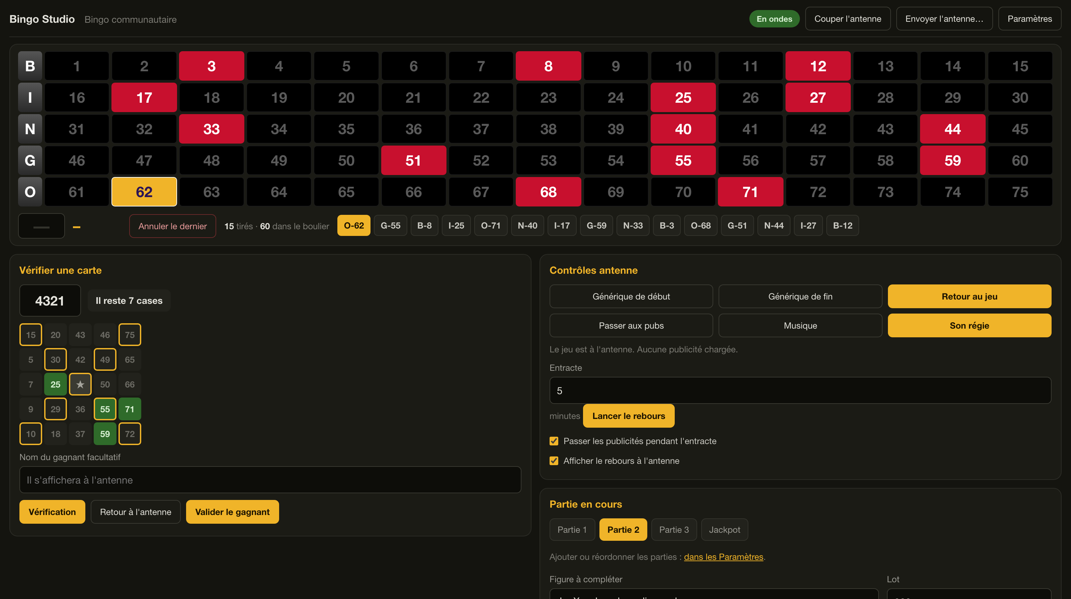Click the green 25 cell on the card

pyautogui.click(x=55, y=384)
